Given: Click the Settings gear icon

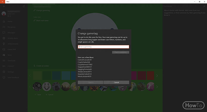Looking at the screenshot, I should tap(4, 72).
